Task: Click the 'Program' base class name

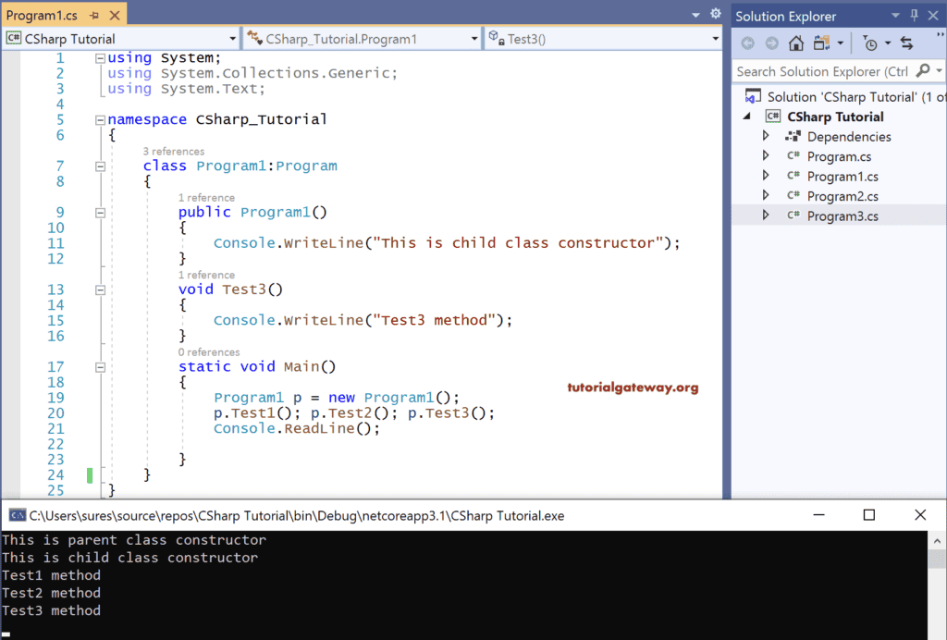Action: [307, 166]
